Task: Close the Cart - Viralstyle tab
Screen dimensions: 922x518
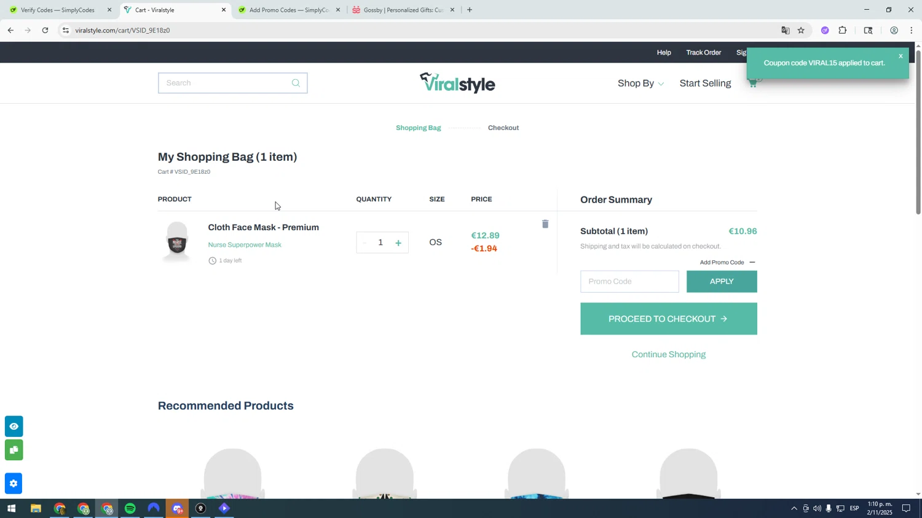Action: point(224,10)
